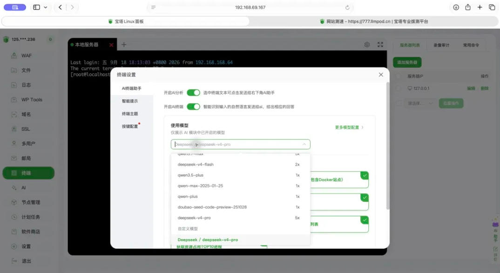Uncheck the 包含Docker站点 option card
This screenshot has height=273, width=500.
339,180
